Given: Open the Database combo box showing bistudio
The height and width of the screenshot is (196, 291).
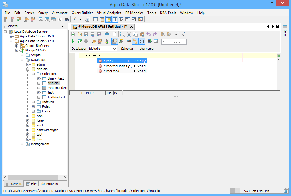Looking at the screenshot, I should click(x=103, y=49).
